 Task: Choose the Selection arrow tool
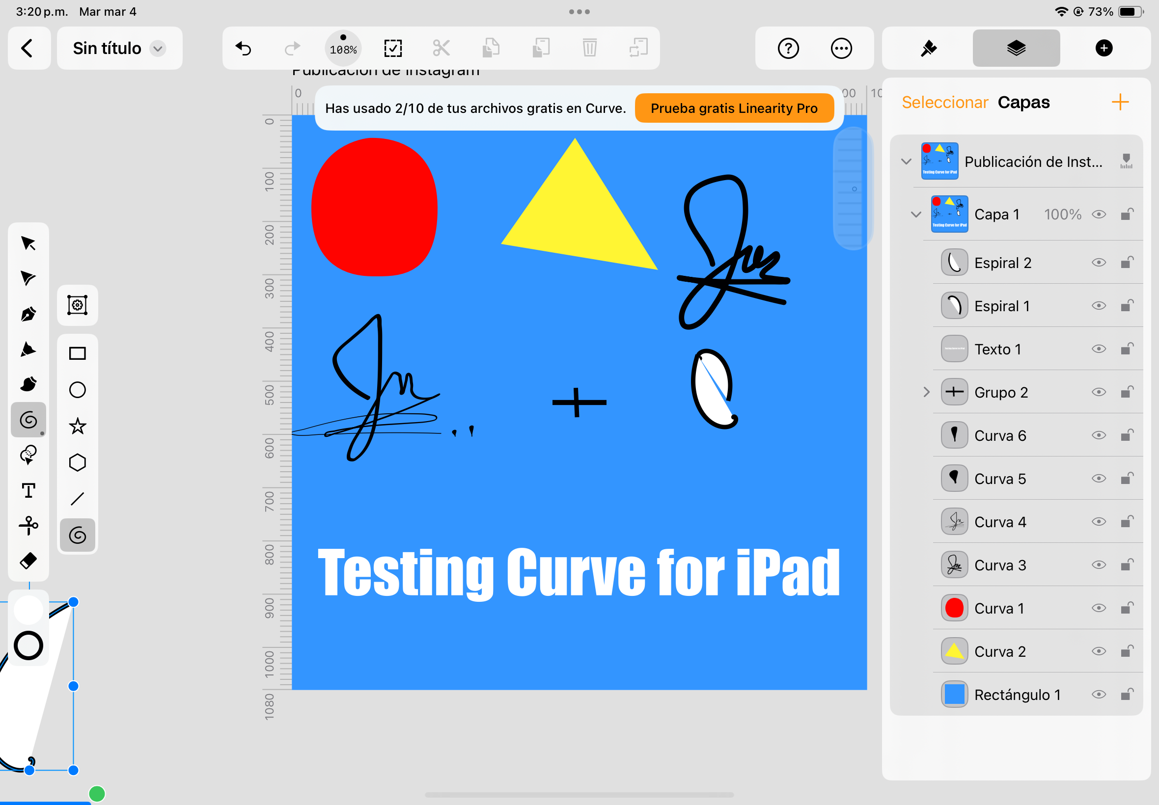[28, 243]
